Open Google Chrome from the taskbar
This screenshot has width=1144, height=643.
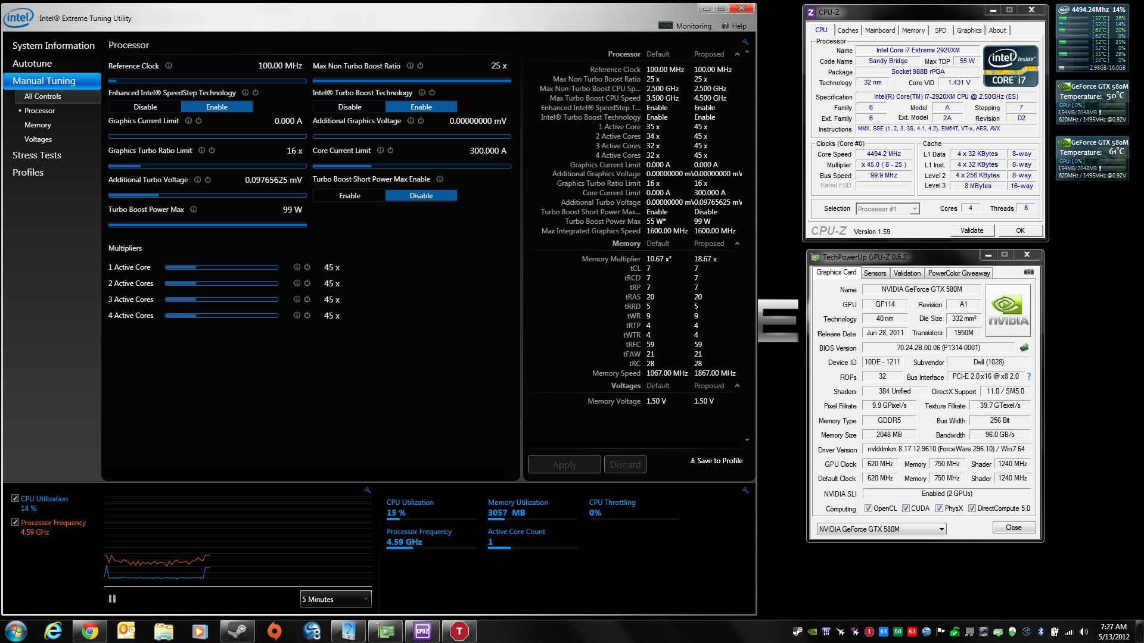point(90,631)
